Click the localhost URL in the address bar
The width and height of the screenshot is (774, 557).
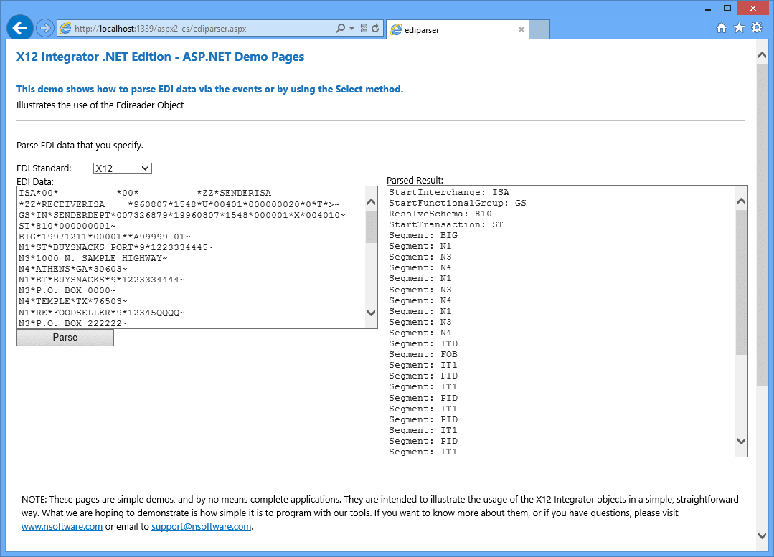point(161,29)
